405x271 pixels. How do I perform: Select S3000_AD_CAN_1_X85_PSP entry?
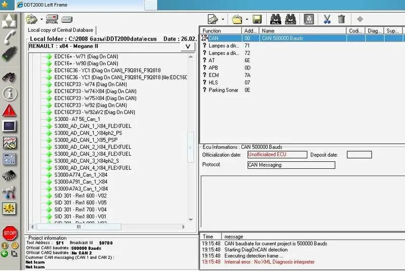coord(86,140)
